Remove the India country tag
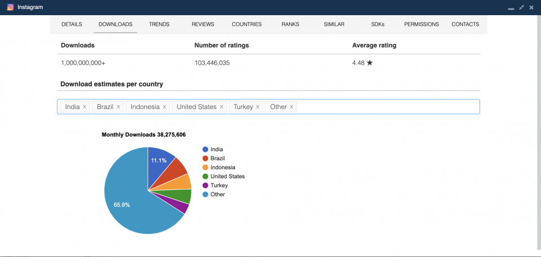 coord(85,107)
